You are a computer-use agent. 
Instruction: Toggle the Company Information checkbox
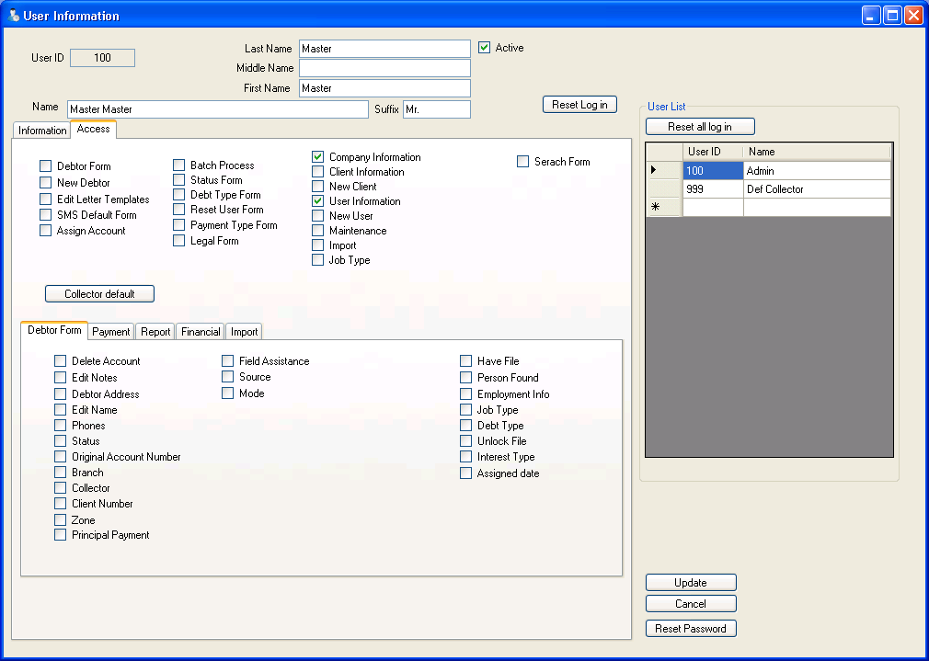pyautogui.click(x=318, y=157)
